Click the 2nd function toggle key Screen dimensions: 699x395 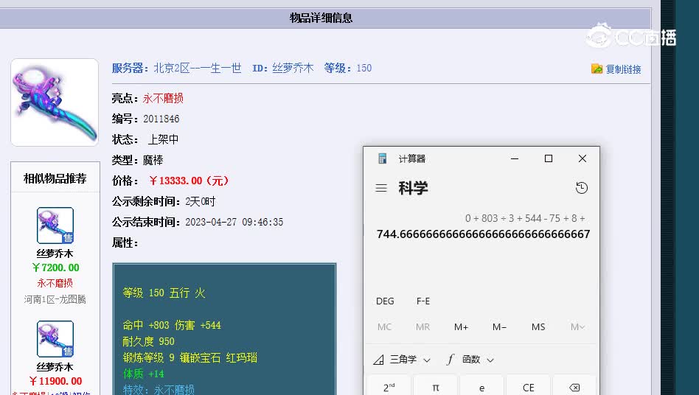click(x=389, y=385)
